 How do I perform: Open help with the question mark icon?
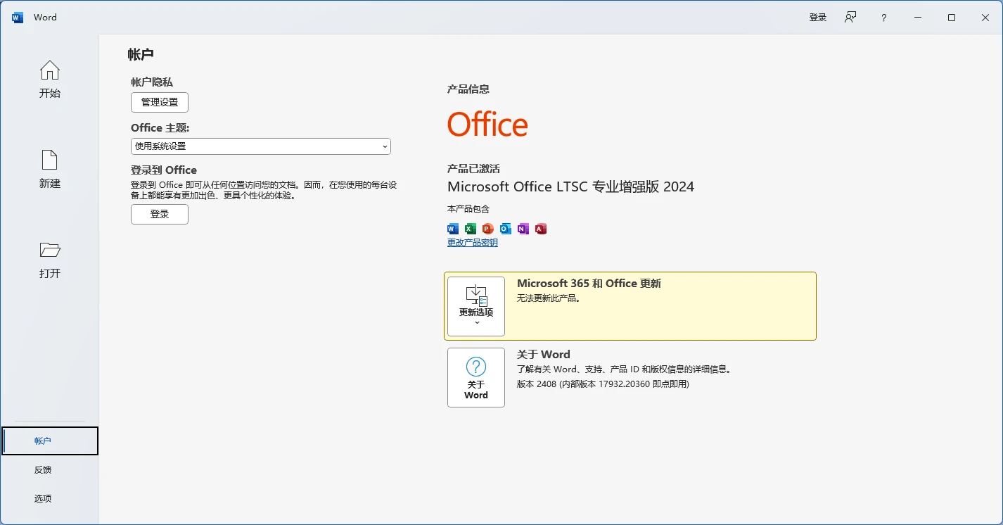(x=884, y=18)
